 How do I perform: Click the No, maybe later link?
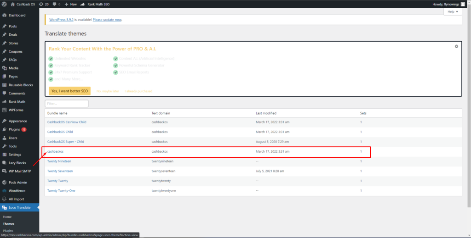[108, 91]
